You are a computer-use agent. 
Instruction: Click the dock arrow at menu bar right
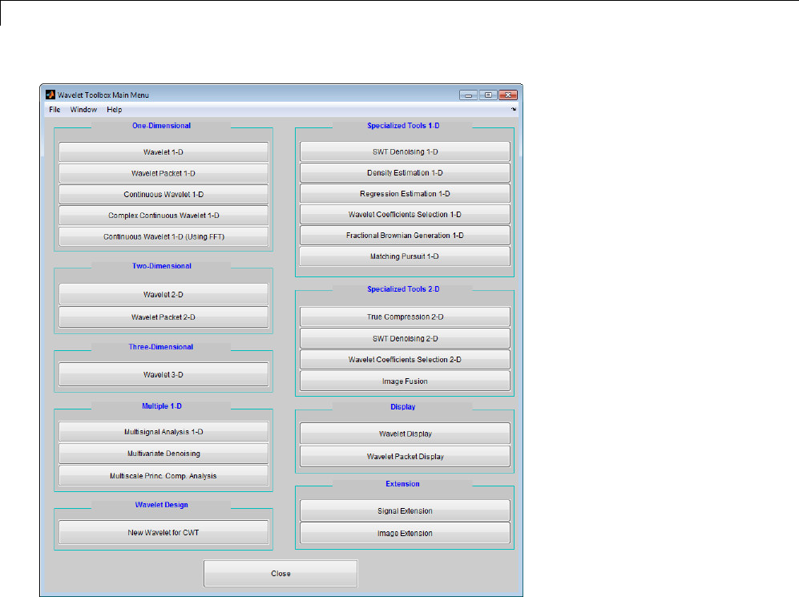pyautogui.click(x=514, y=109)
